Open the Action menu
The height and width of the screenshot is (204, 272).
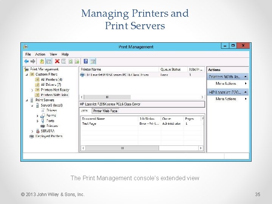tap(40, 54)
